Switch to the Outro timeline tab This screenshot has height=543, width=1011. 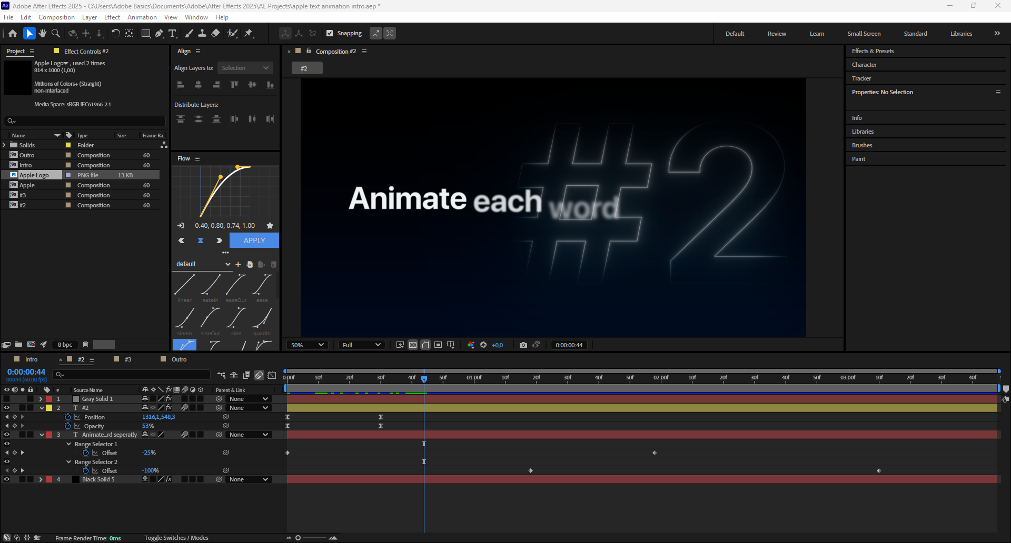[179, 359]
